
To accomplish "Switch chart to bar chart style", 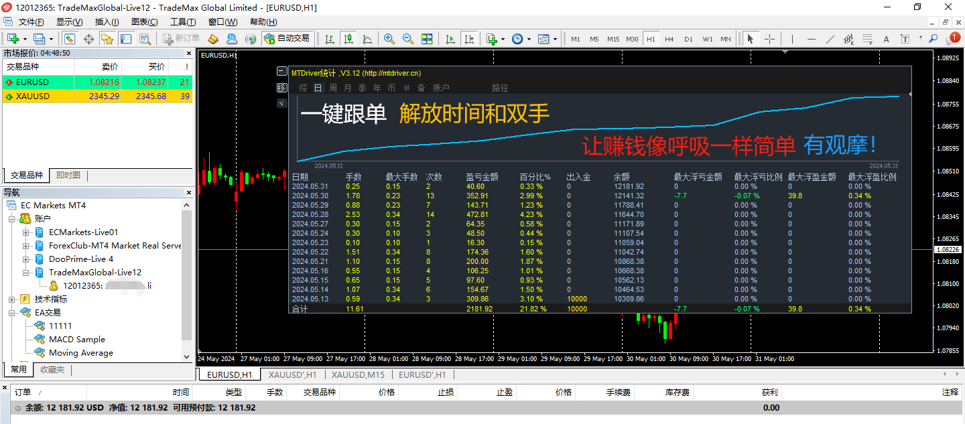I will pyautogui.click(x=330, y=39).
